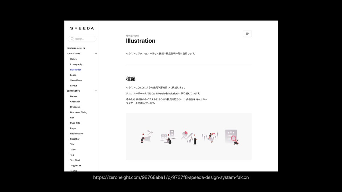Open the Layout page
342x192 pixels.
pyautogui.click(x=74, y=86)
